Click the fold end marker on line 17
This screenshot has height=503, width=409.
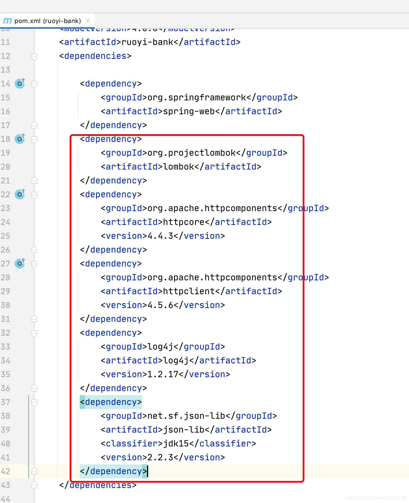click(x=34, y=125)
